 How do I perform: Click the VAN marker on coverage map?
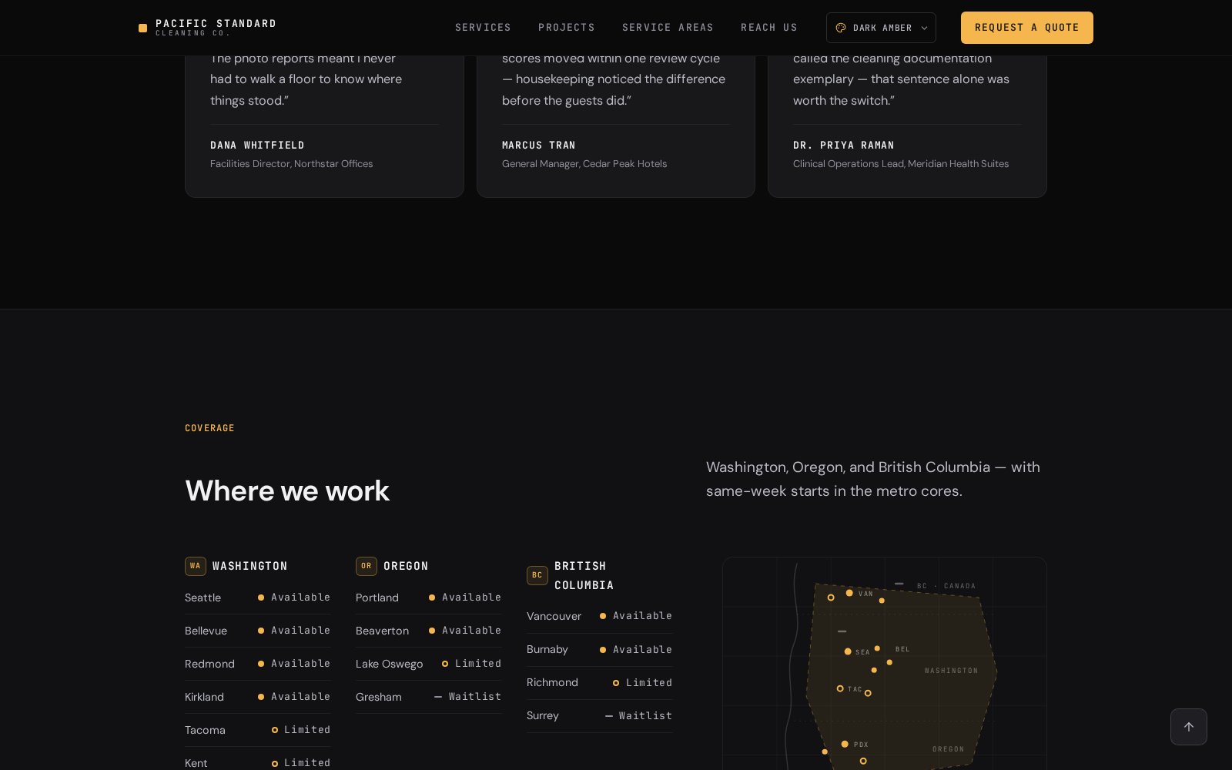pos(849,593)
